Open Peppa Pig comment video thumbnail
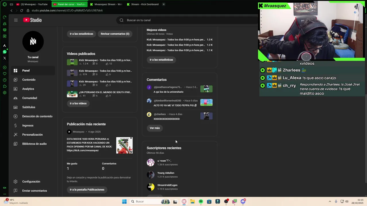Viewport: 367px width, 206px height. click(206, 102)
